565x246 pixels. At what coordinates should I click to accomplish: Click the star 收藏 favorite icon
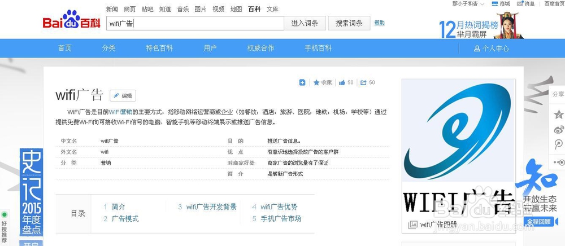point(316,83)
